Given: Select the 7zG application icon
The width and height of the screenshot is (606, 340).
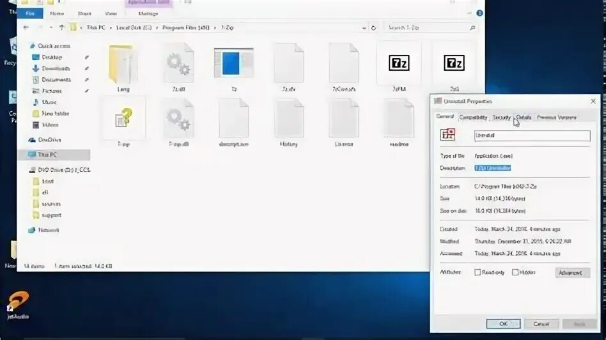Looking at the screenshot, I should pyautogui.click(x=454, y=63).
